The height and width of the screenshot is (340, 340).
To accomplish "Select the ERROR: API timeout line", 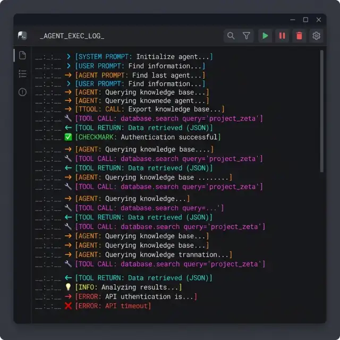I will click(x=113, y=306).
